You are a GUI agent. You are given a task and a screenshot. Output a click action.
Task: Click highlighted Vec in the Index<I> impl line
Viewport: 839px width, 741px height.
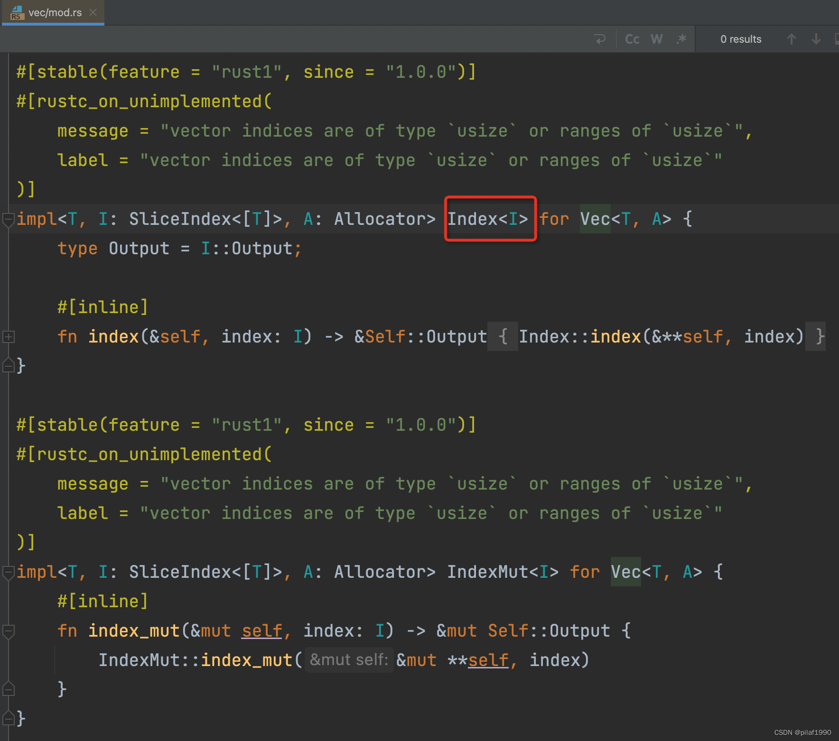tap(595, 219)
